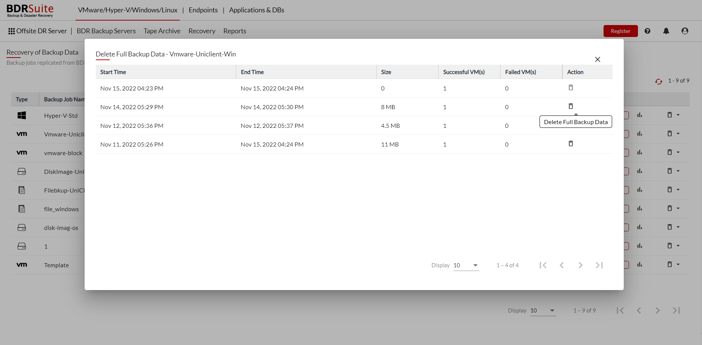702x345 pixels.
Task: Switch to VMware/Hyper-V/Windows/Linux tab
Action: tap(128, 10)
